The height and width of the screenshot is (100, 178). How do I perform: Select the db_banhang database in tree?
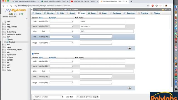click(11, 32)
